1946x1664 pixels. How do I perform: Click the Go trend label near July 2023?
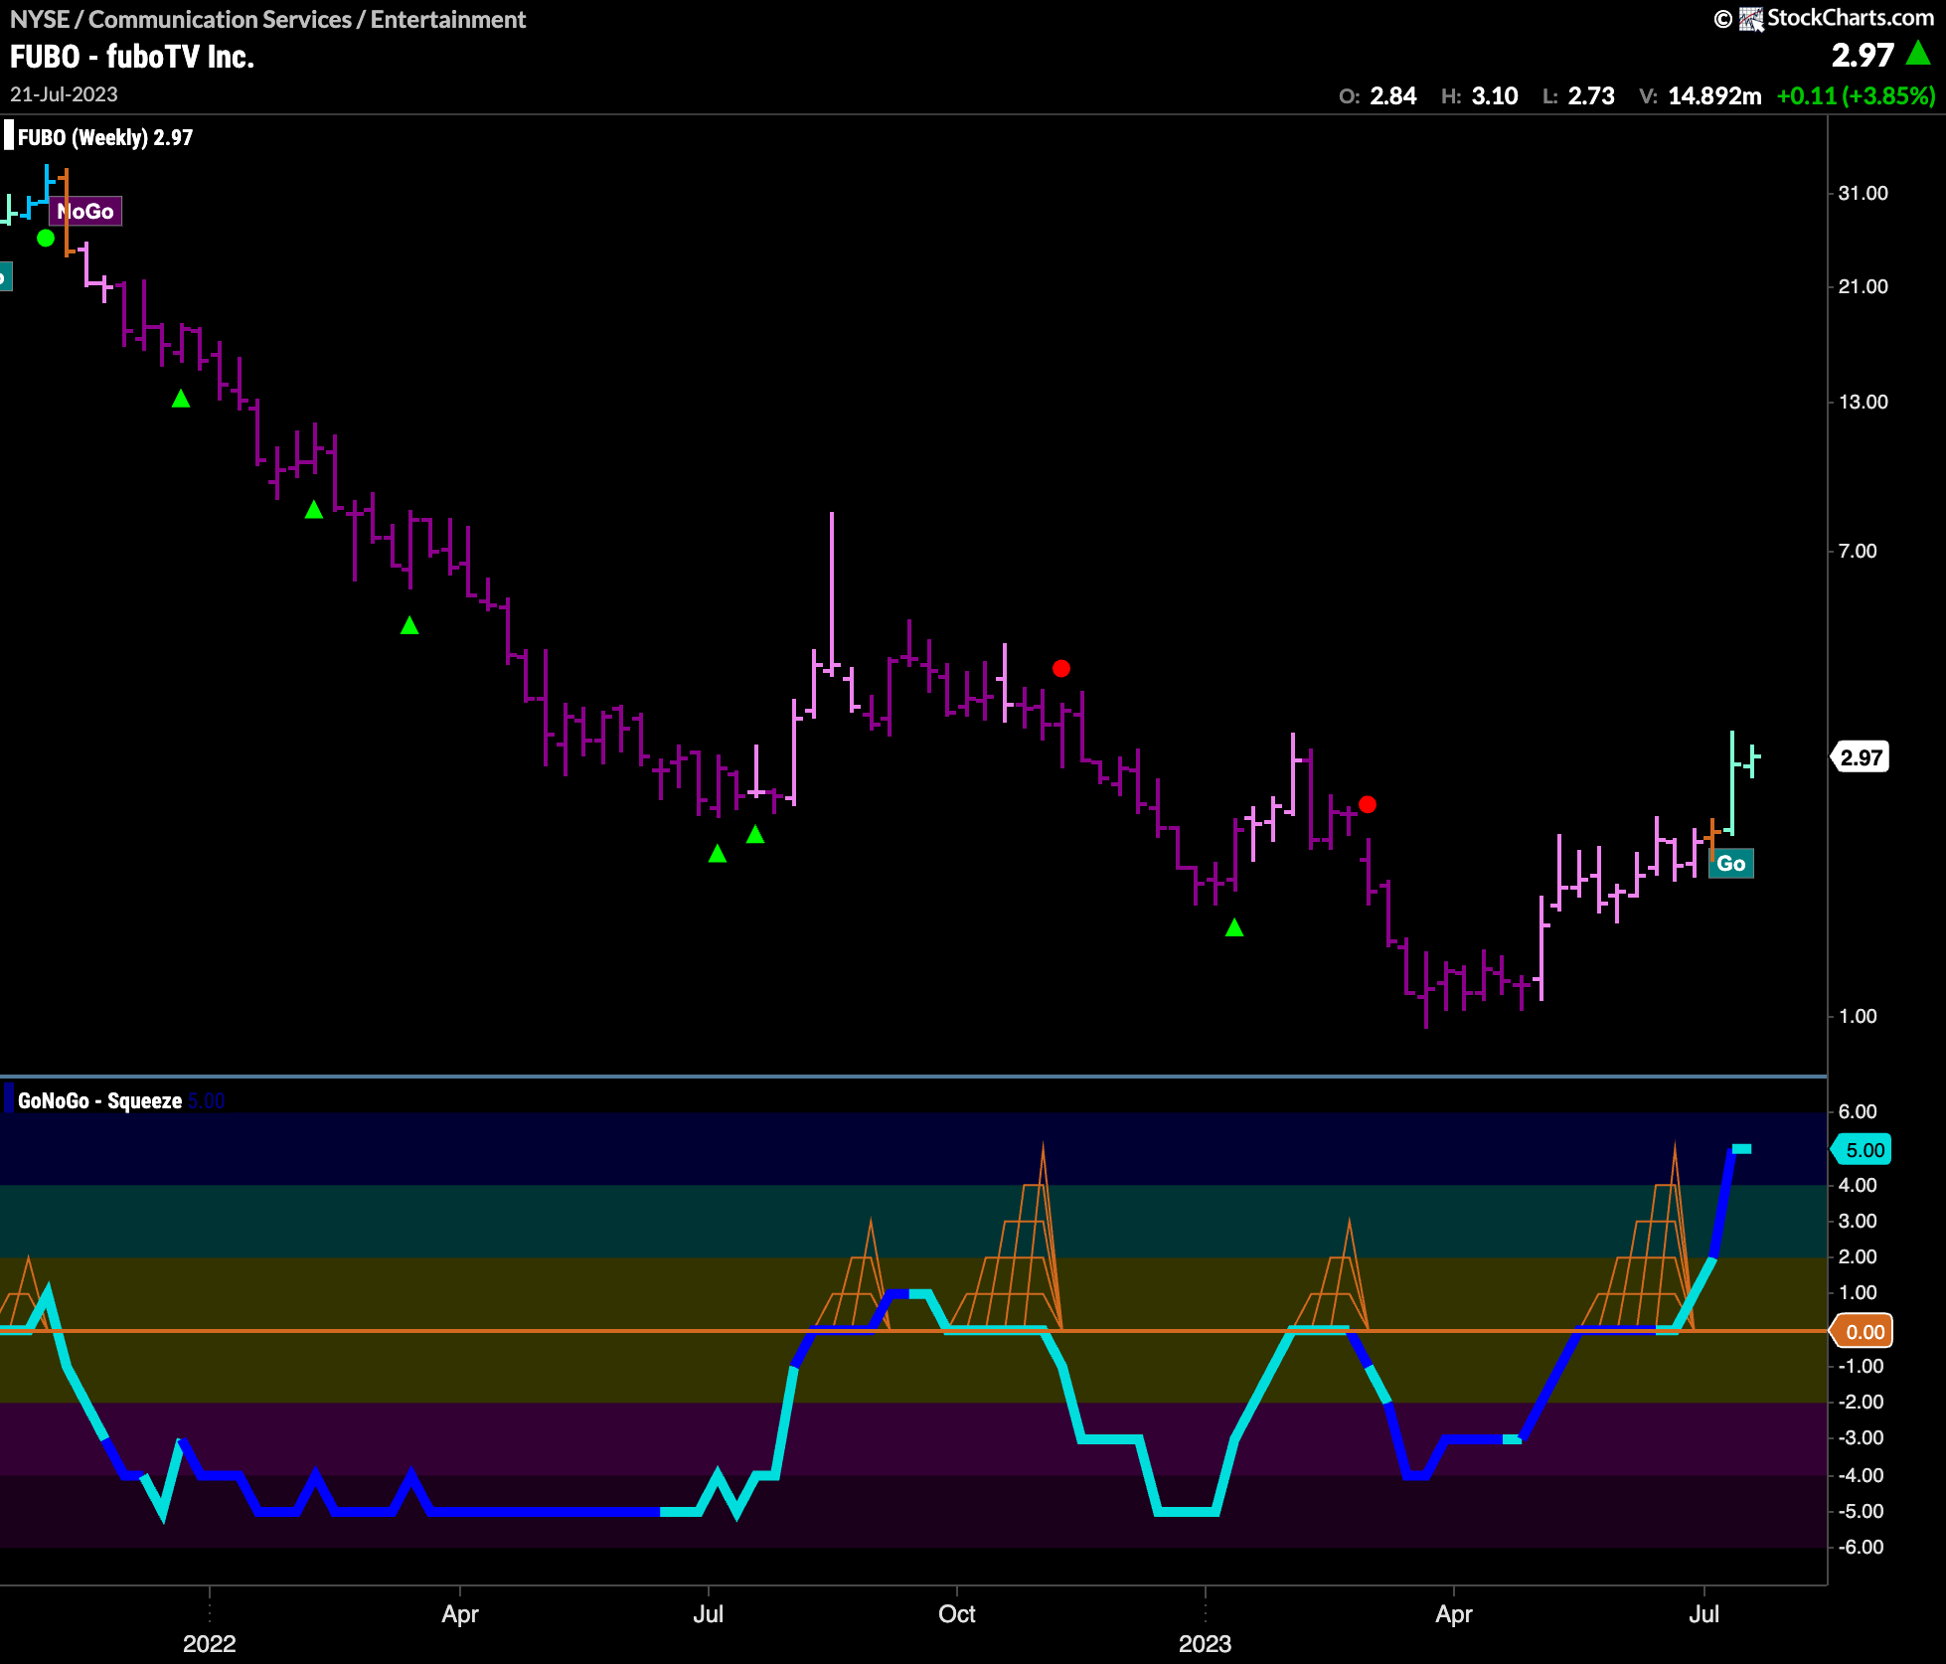1730,863
